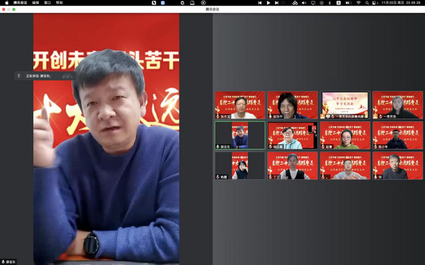The width and height of the screenshot is (425, 265).
Task: Open the 窗口 menu
Action: point(47,3)
